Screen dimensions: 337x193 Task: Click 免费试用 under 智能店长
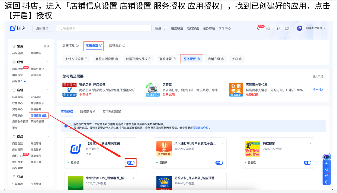pyautogui.click(x=85, y=95)
